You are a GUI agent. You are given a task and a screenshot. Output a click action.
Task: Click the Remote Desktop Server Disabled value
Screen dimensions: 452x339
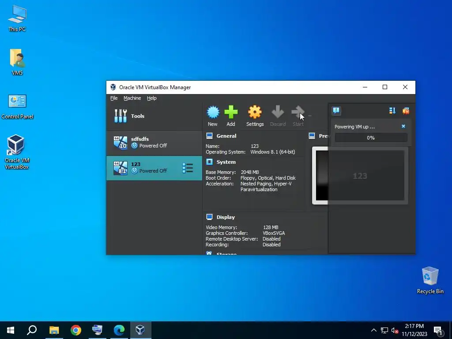click(x=271, y=239)
